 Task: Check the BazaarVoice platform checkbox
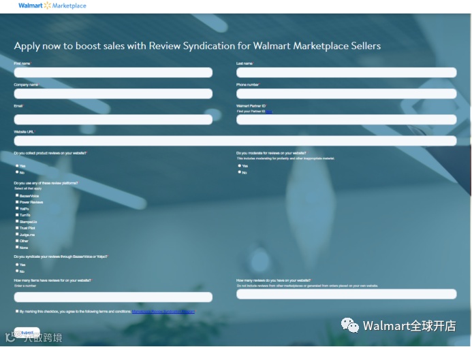point(17,195)
